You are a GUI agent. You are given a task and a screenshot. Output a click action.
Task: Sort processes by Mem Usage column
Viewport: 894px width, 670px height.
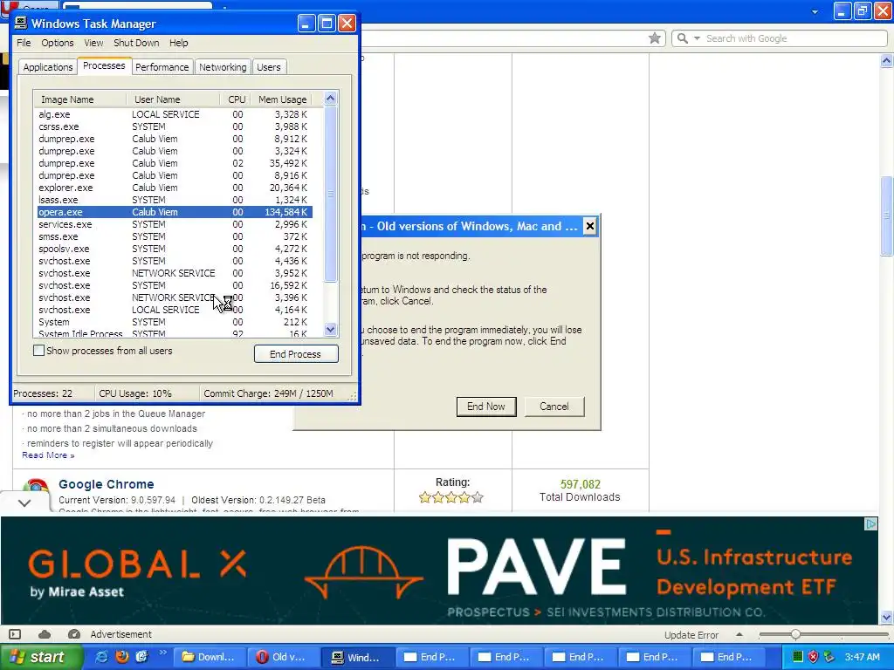(x=282, y=99)
